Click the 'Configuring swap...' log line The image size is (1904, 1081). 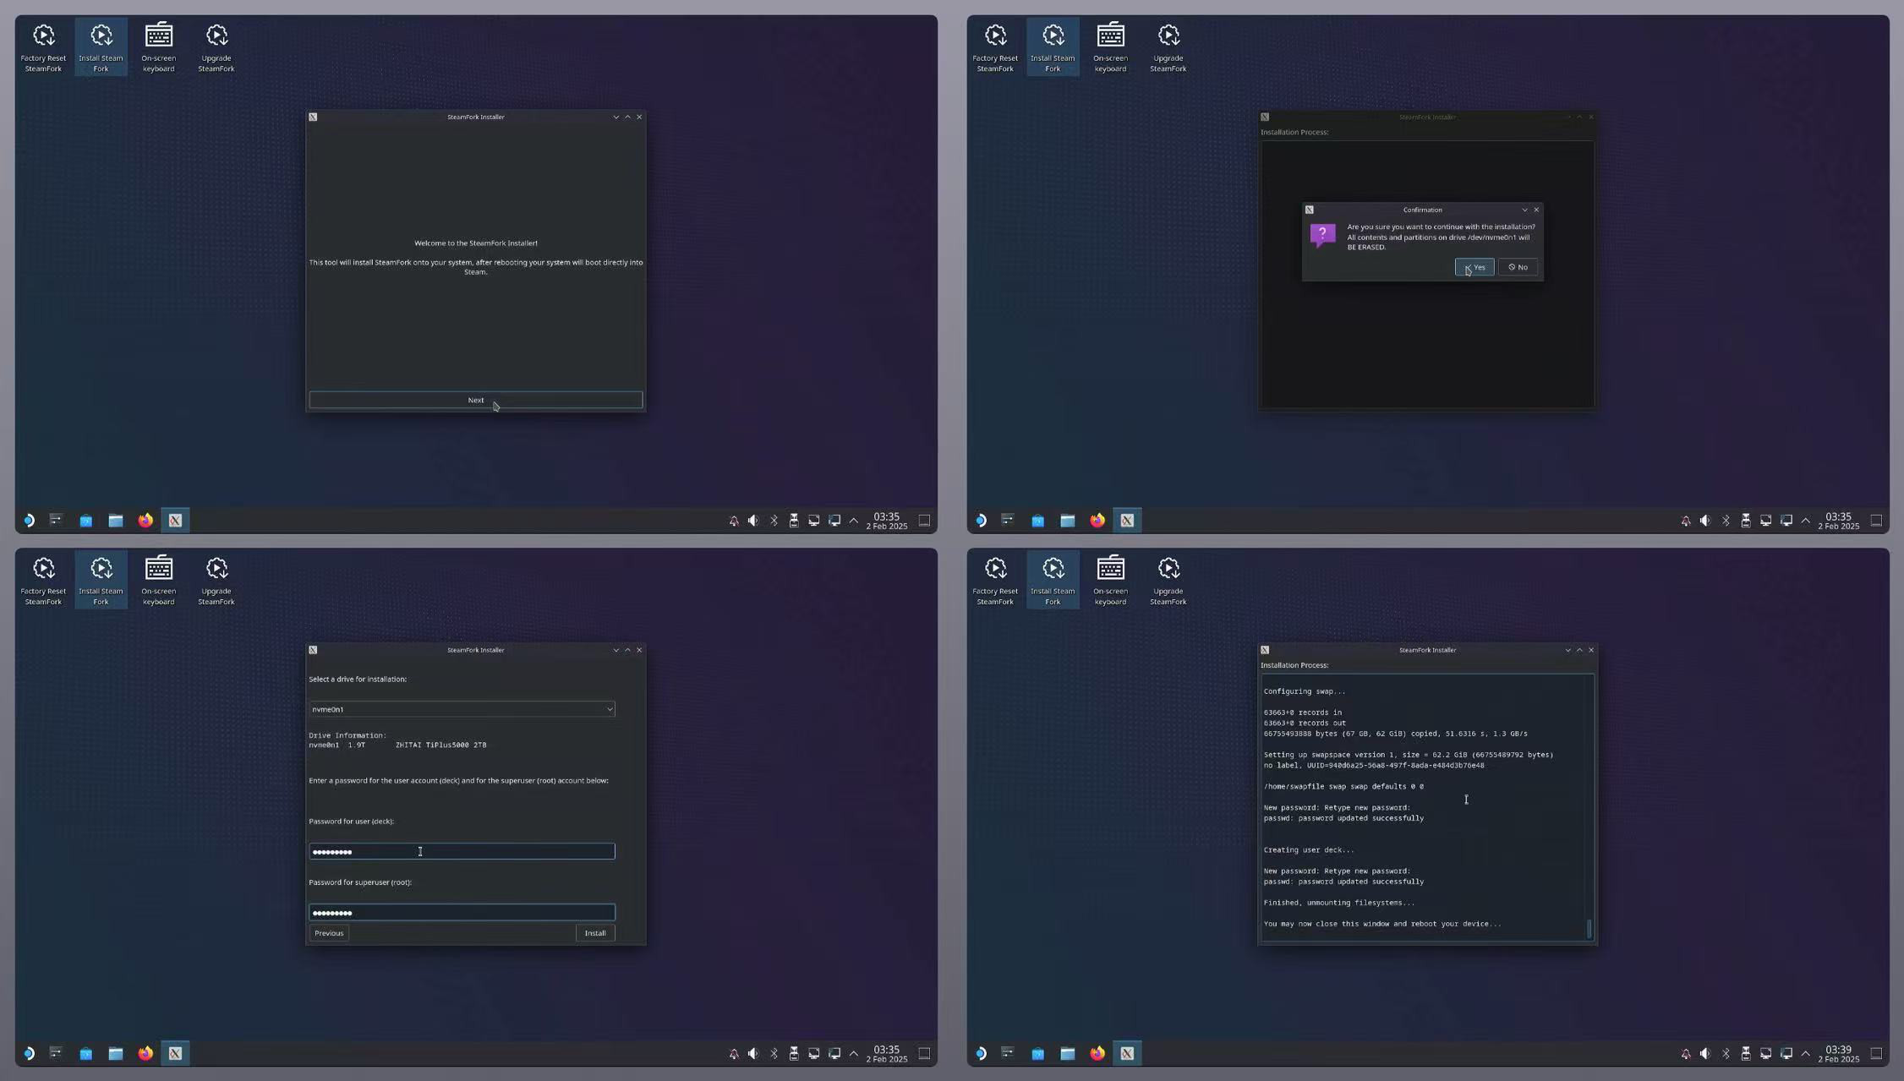coord(1304,691)
